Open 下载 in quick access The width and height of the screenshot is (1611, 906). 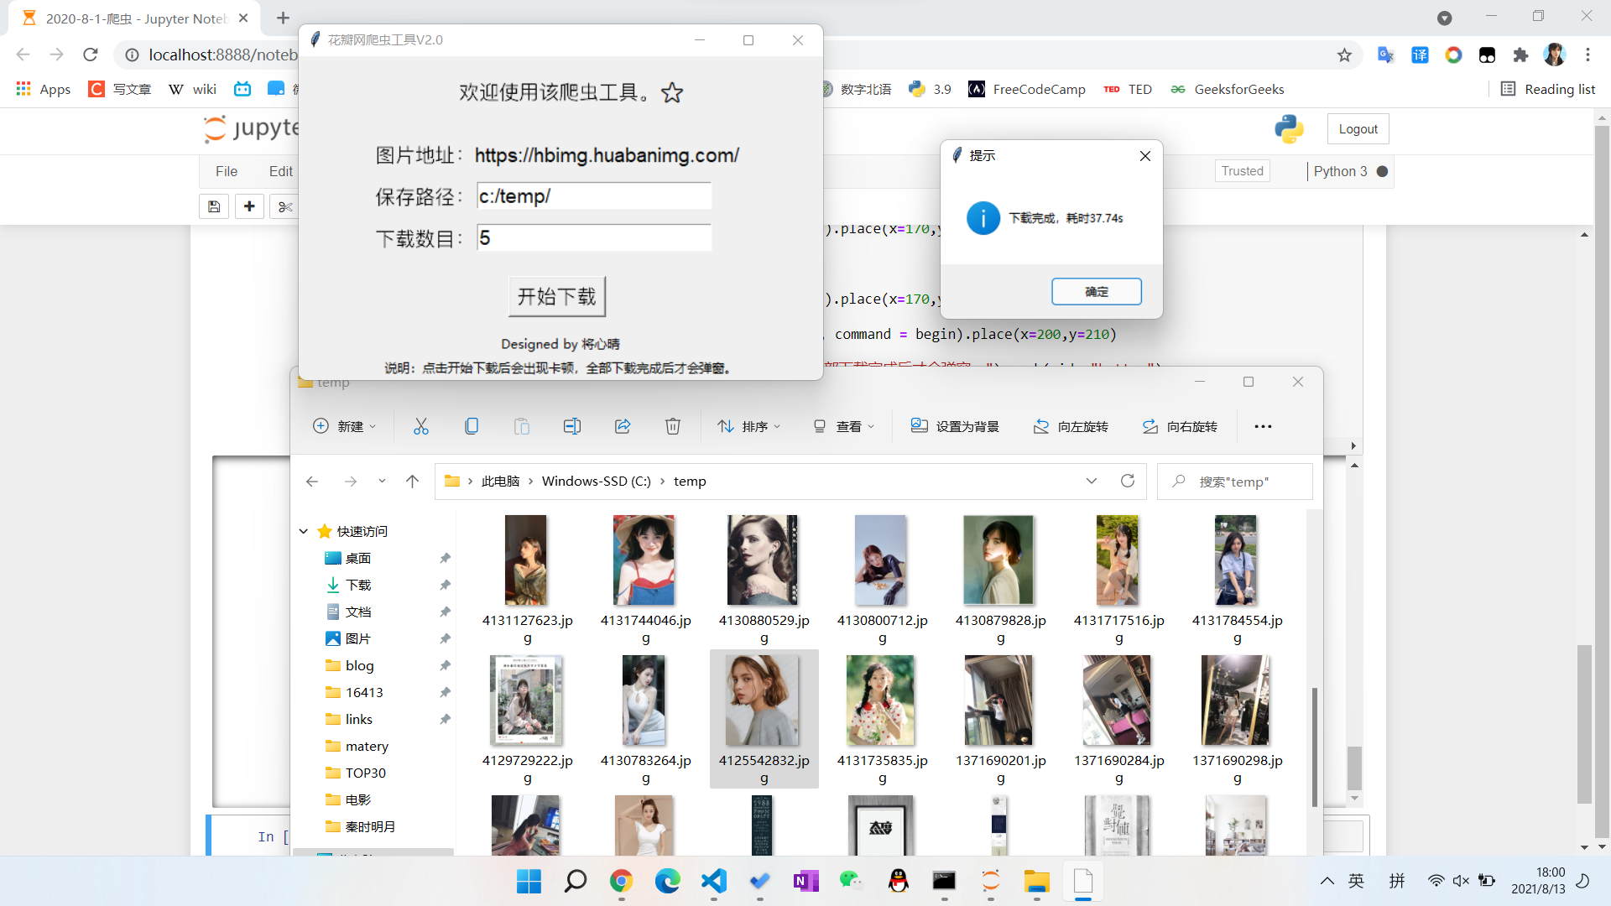point(358,585)
